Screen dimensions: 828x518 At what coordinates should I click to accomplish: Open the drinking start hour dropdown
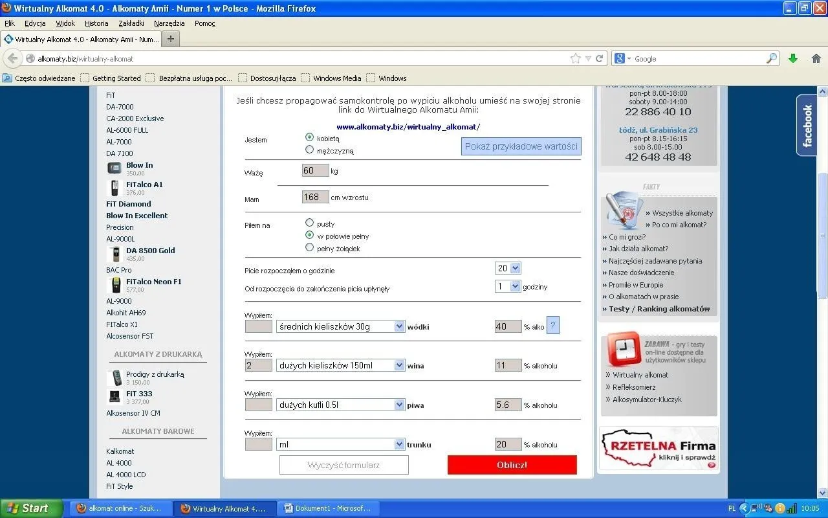click(x=508, y=268)
